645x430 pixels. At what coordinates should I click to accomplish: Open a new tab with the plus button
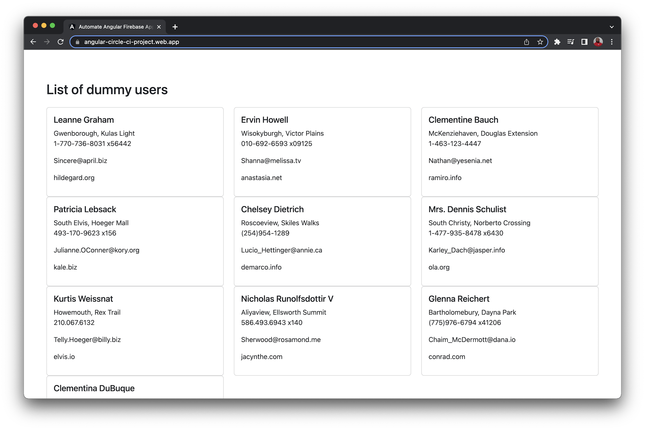tap(175, 27)
